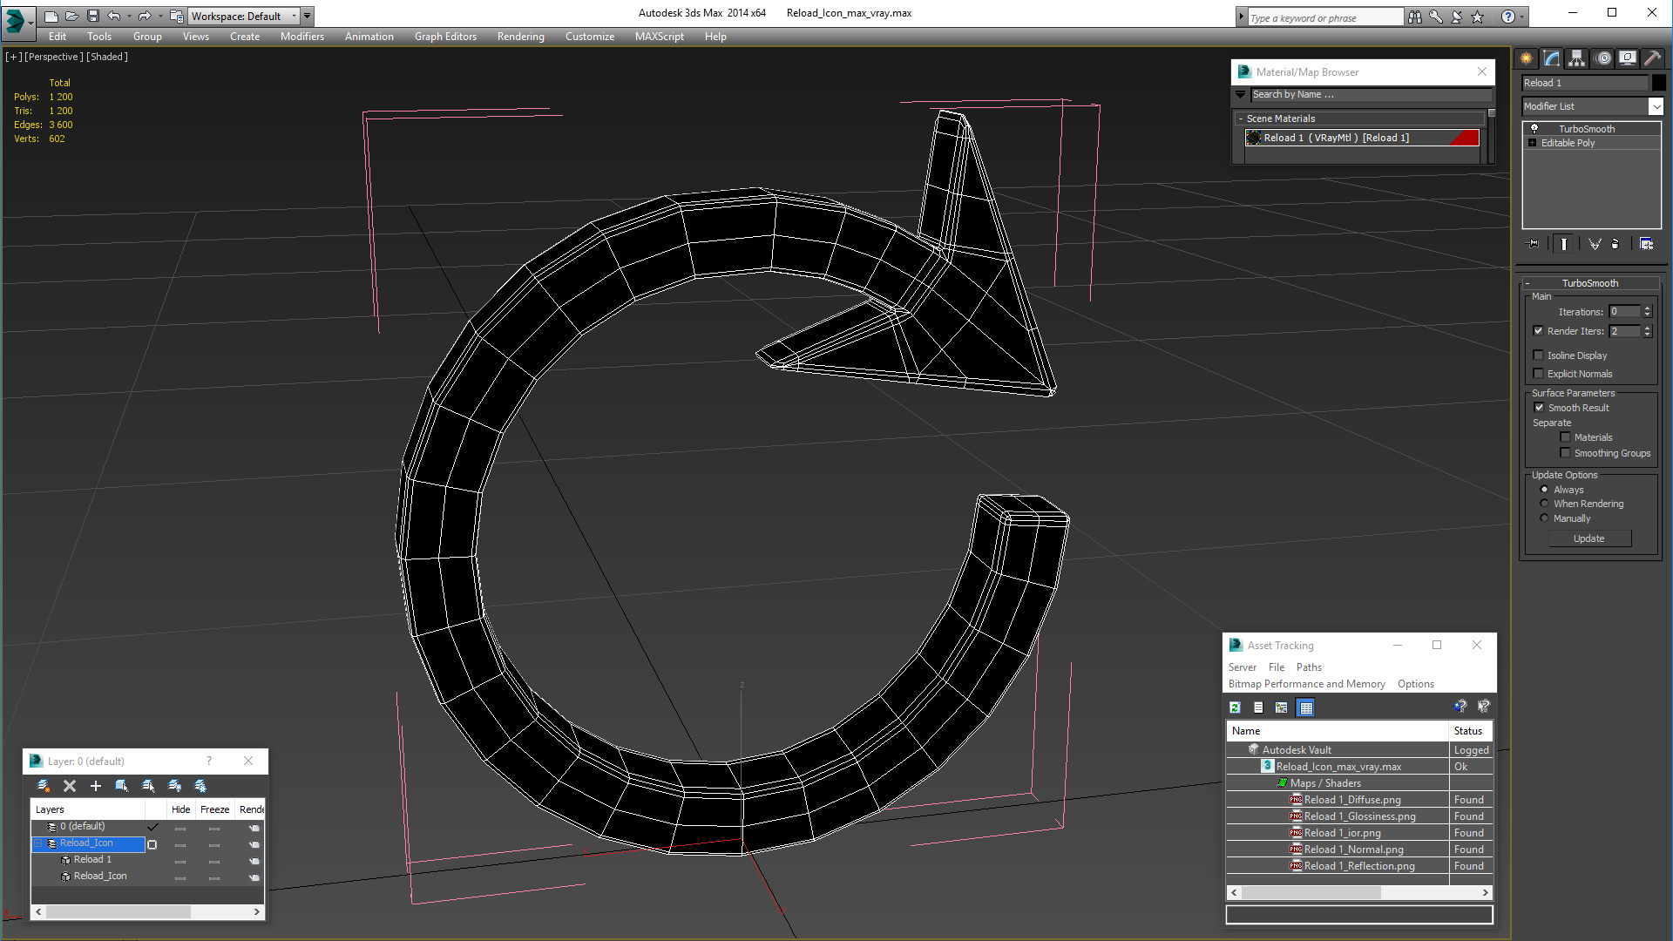The image size is (1673, 941).
Task: Click the Search by Name field in Material Browser
Action: (x=1371, y=94)
